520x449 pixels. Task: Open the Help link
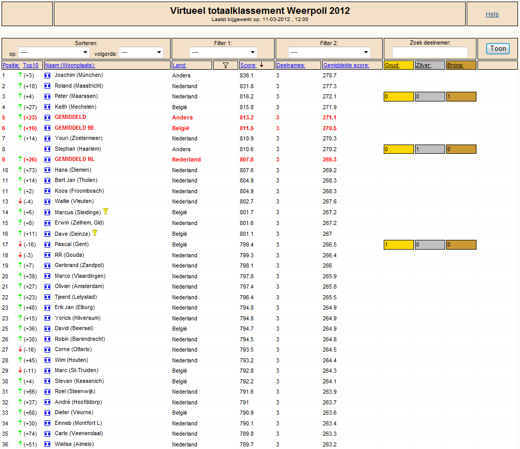tap(492, 14)
